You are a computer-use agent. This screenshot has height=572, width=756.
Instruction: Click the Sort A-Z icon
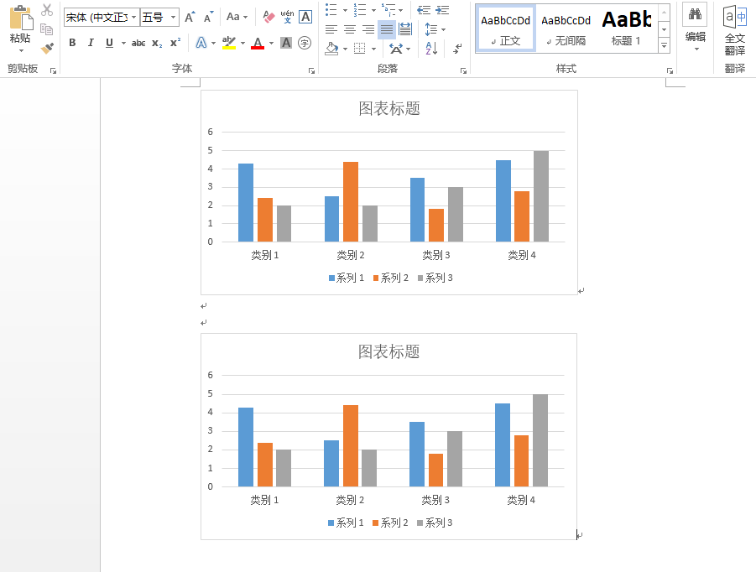click(x=431, y=49)
